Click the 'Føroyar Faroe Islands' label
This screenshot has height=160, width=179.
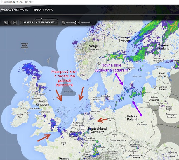coord(25,45)
